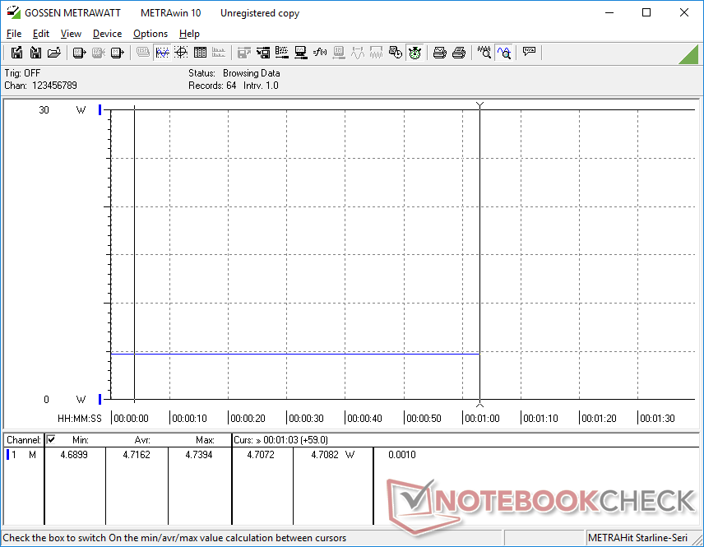Click the save-data floppy disk icon
Image resolution: width=704 pixels, height=547 pixels.
coord(16,53)
